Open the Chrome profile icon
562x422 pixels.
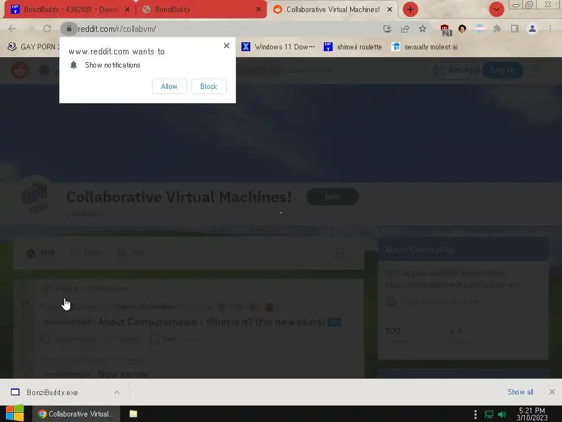click(x=532, y=29)
